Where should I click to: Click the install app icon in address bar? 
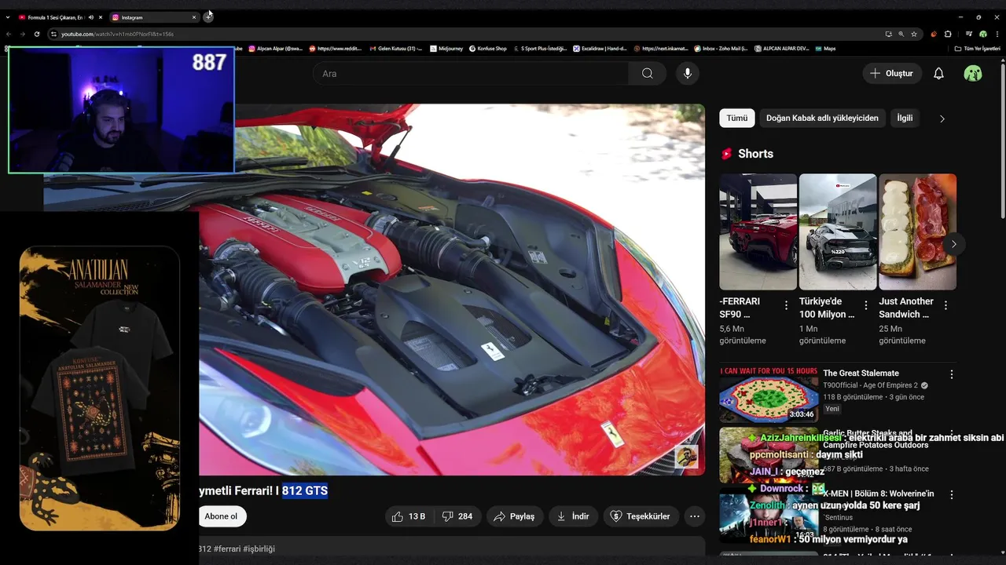pyautogui.click(x=889, y=34)
